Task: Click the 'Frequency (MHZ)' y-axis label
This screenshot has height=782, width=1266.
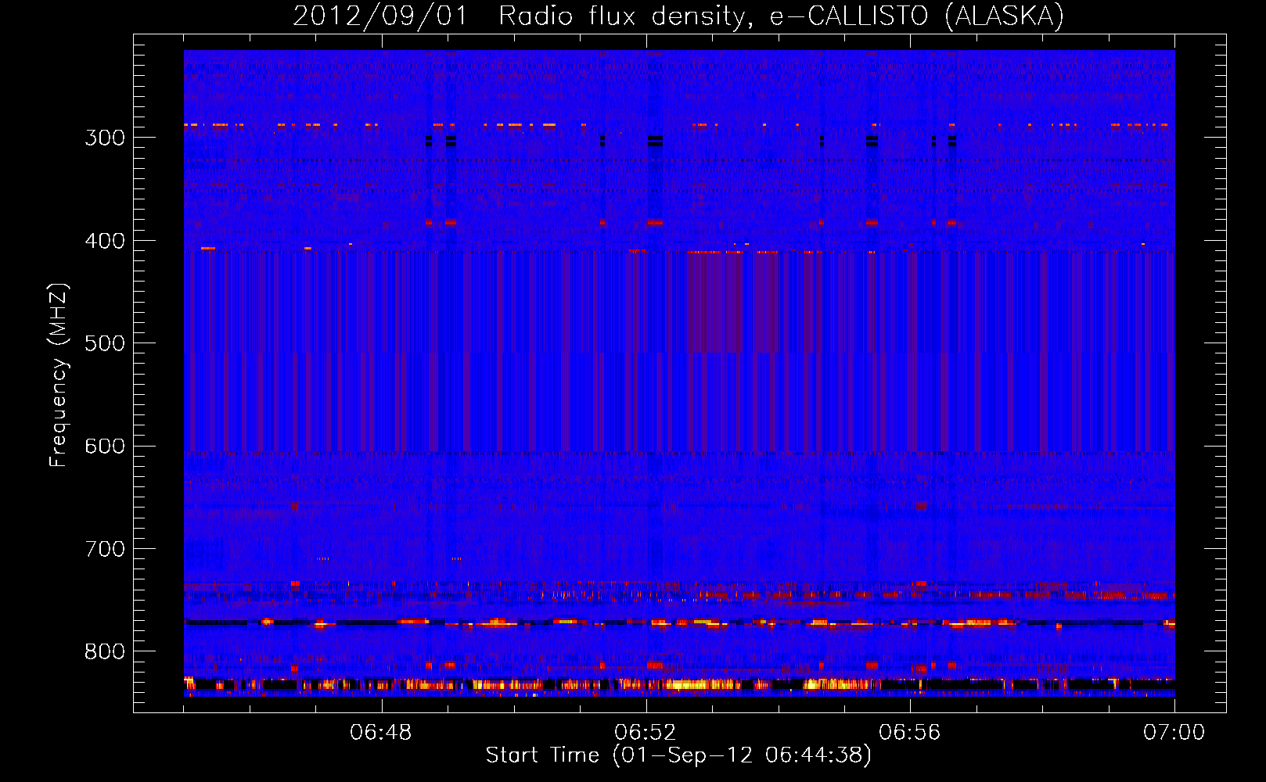Action: (59, 375)
